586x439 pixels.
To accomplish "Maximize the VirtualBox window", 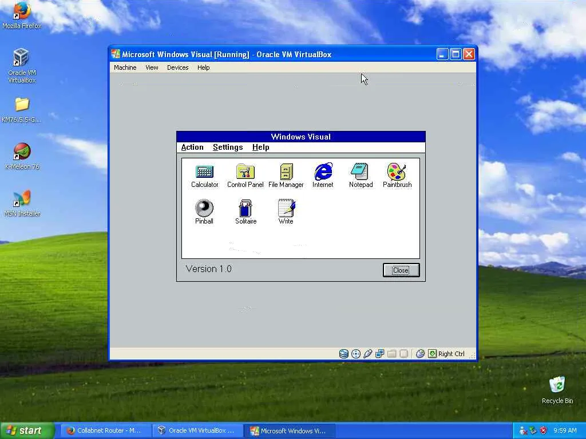I will (456, 54).
